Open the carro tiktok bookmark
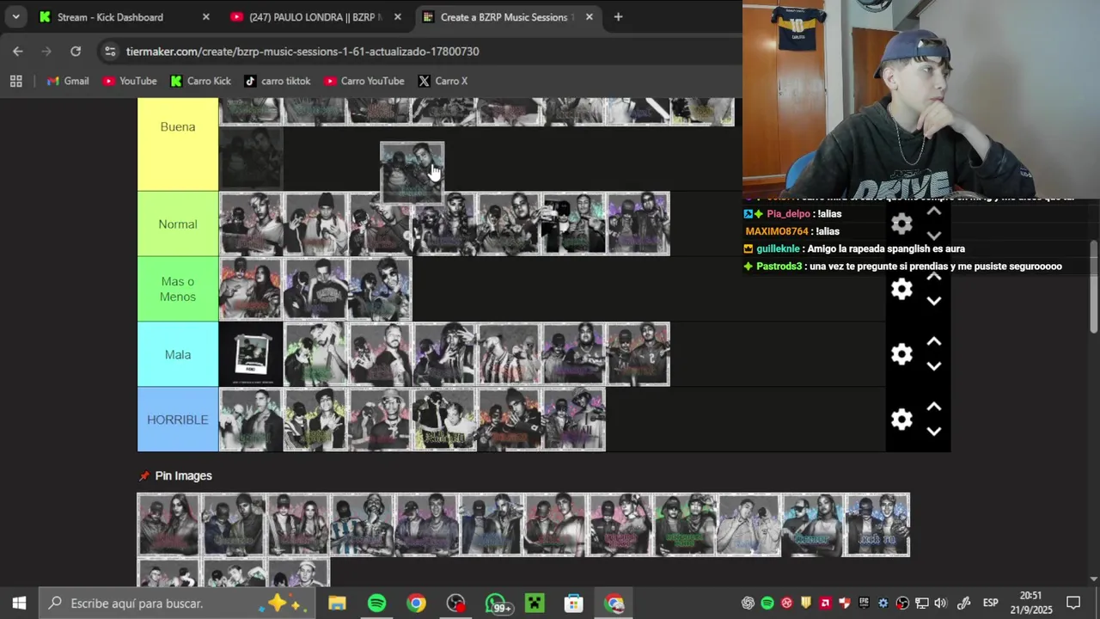 click(x=277, y=81)
